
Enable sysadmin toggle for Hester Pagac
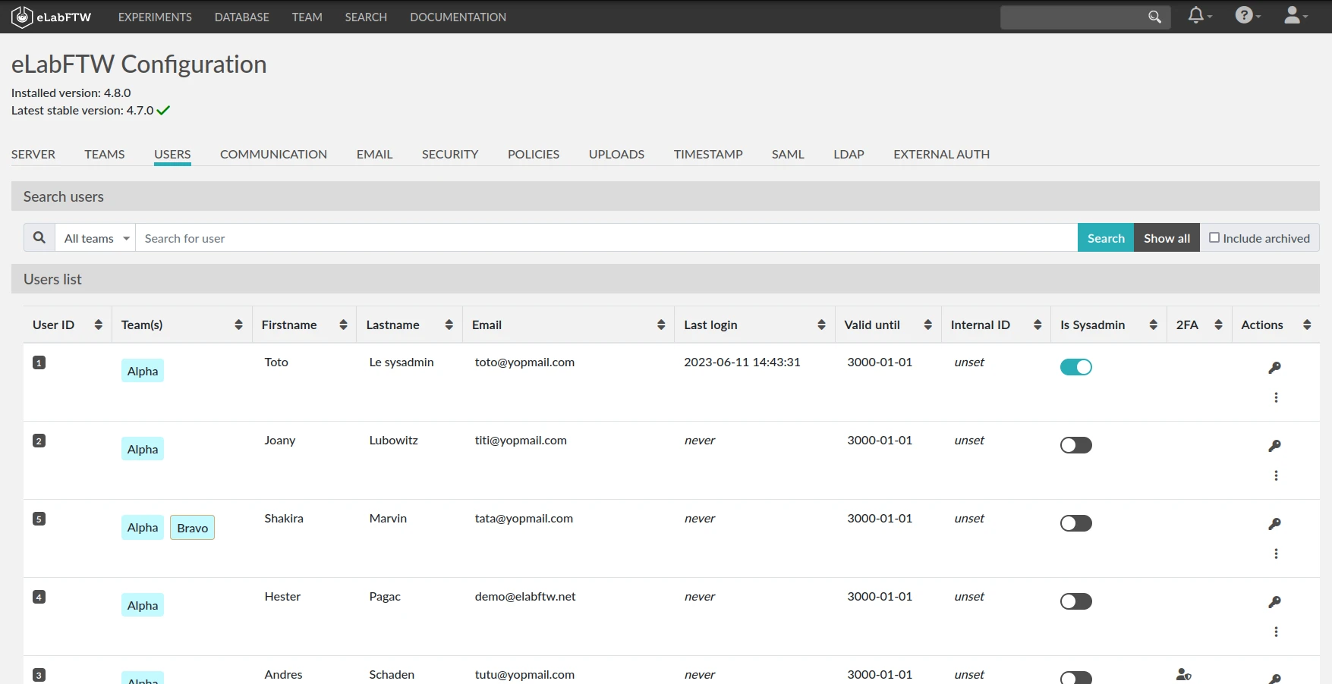[1076, 601]
